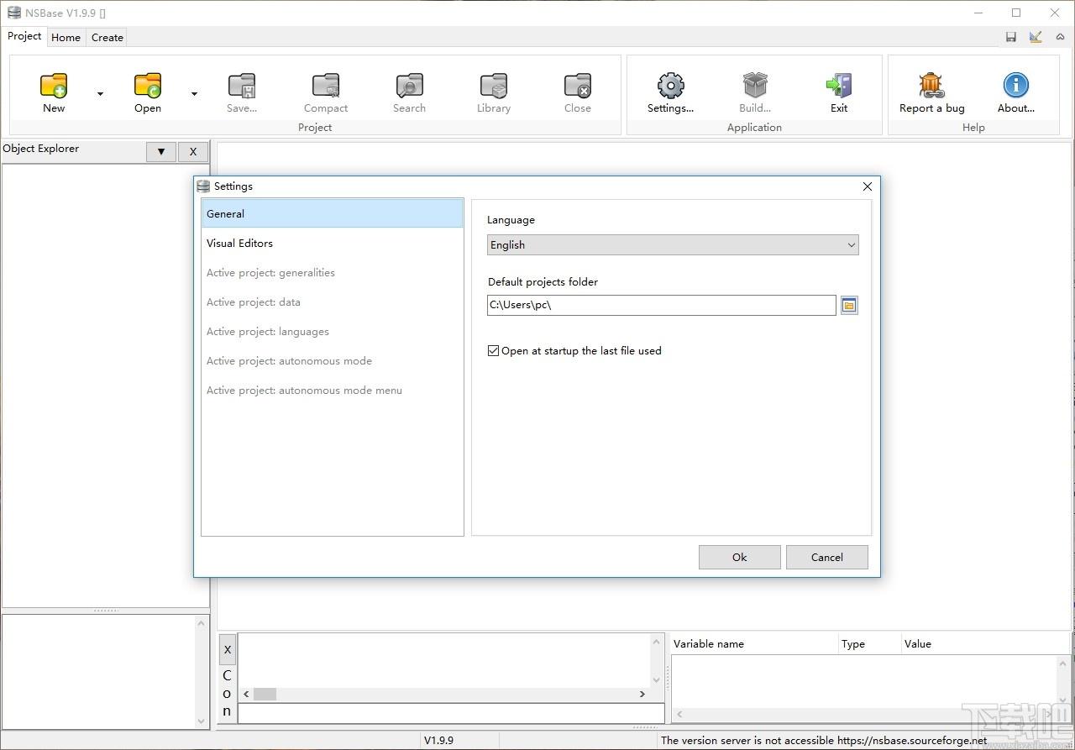Viewport: 1075px width, 750px height.
Task: Click the Default projects folder path field
Action: 662,306
